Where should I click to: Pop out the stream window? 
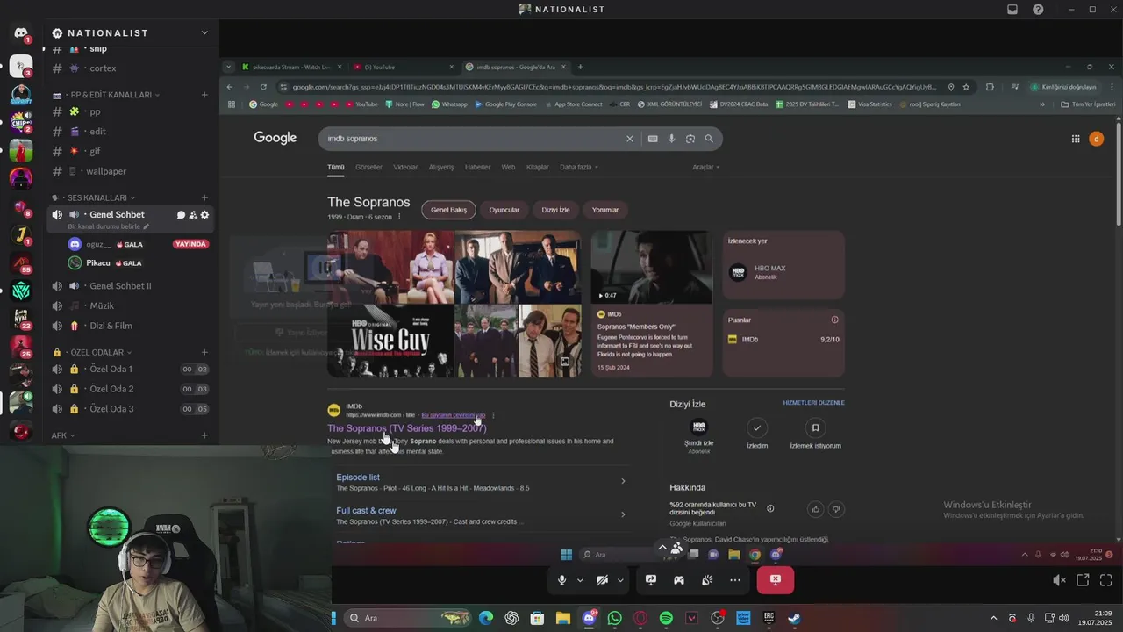pos(1083,580)
